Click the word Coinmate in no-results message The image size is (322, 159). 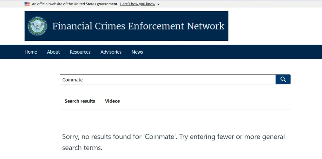click(160, 137)
